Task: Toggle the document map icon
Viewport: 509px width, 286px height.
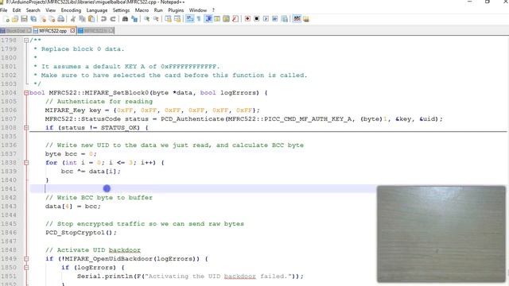Action: (226, 19)
